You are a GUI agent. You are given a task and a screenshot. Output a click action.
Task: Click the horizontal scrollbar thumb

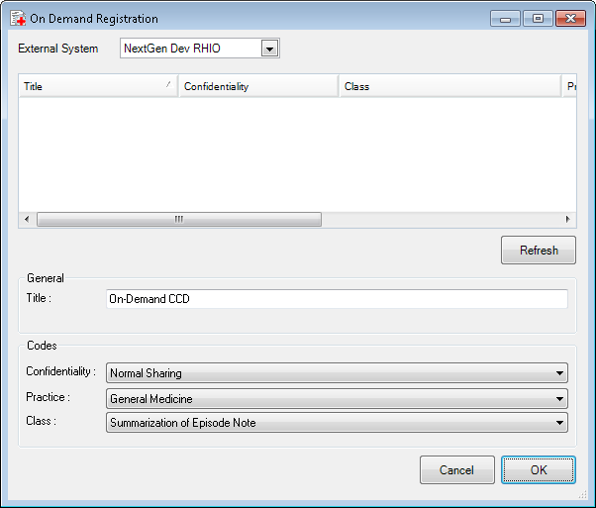(x=179, y=220)
